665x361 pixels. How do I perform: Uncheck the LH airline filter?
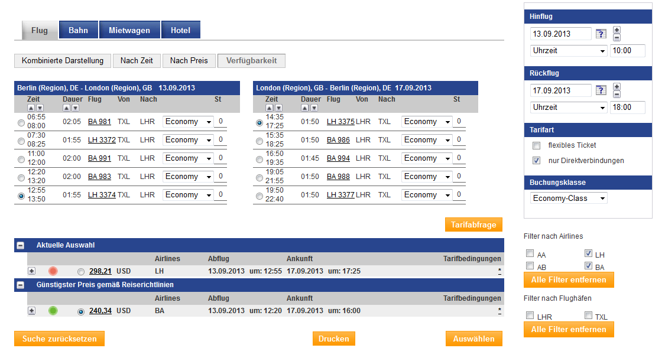(x=588, y=255)
